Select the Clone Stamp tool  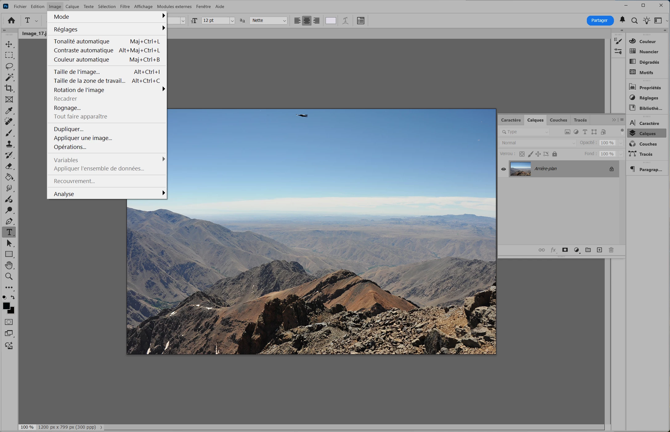[9, 144]
